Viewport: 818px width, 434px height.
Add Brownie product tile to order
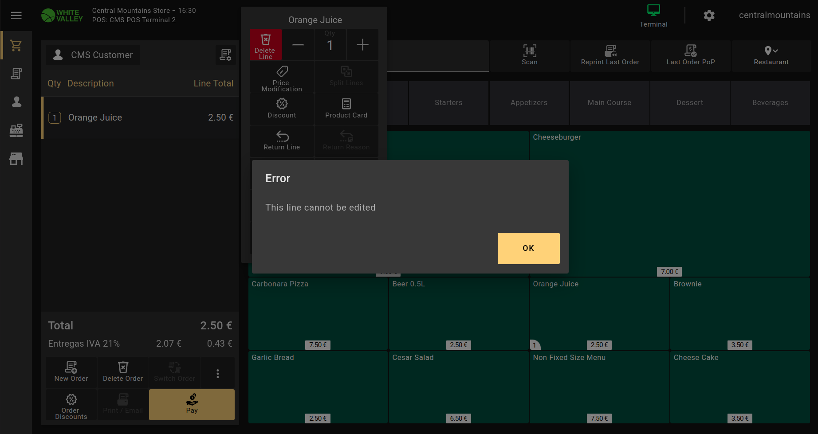739,313
